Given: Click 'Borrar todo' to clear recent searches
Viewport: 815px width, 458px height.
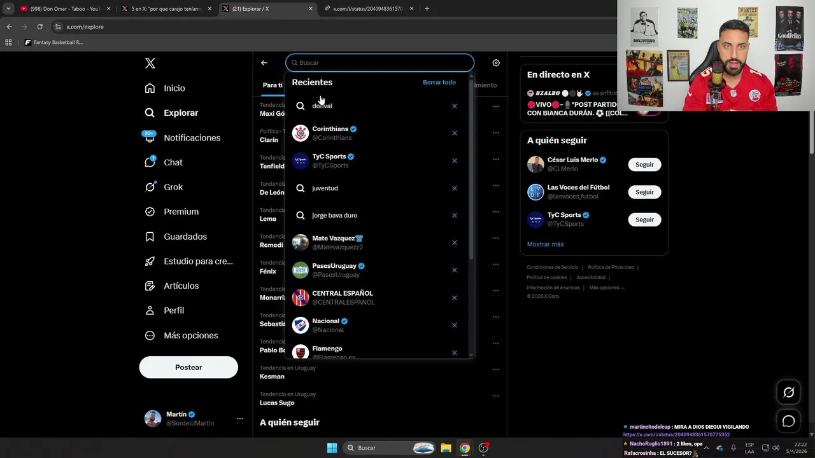Looking at the screenshot, I should pos(439,82).
